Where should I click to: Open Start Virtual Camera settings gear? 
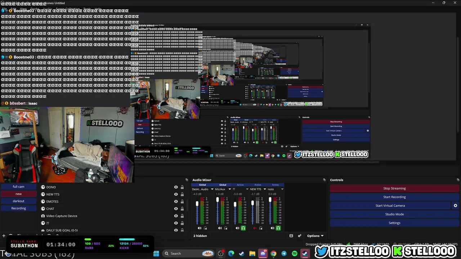[455, 206]
